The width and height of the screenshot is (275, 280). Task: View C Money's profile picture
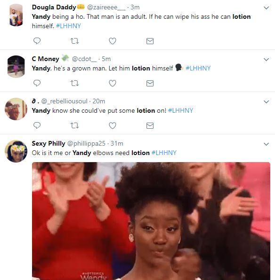16,66
